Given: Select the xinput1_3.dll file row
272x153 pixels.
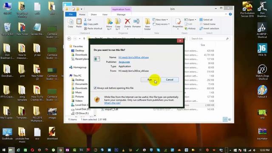Looking at the screenshot, I should [x=158, y=110].
